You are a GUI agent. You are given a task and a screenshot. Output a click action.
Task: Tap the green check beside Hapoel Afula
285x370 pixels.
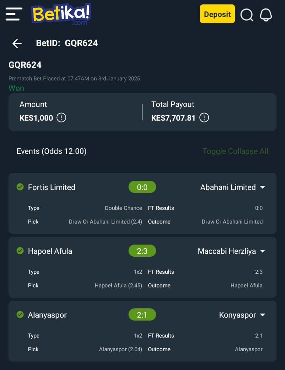pos(20,250)
